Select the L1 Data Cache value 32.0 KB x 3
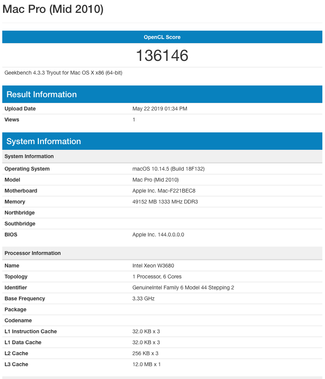This screenshot has height=379, width=325. [146, 343]
